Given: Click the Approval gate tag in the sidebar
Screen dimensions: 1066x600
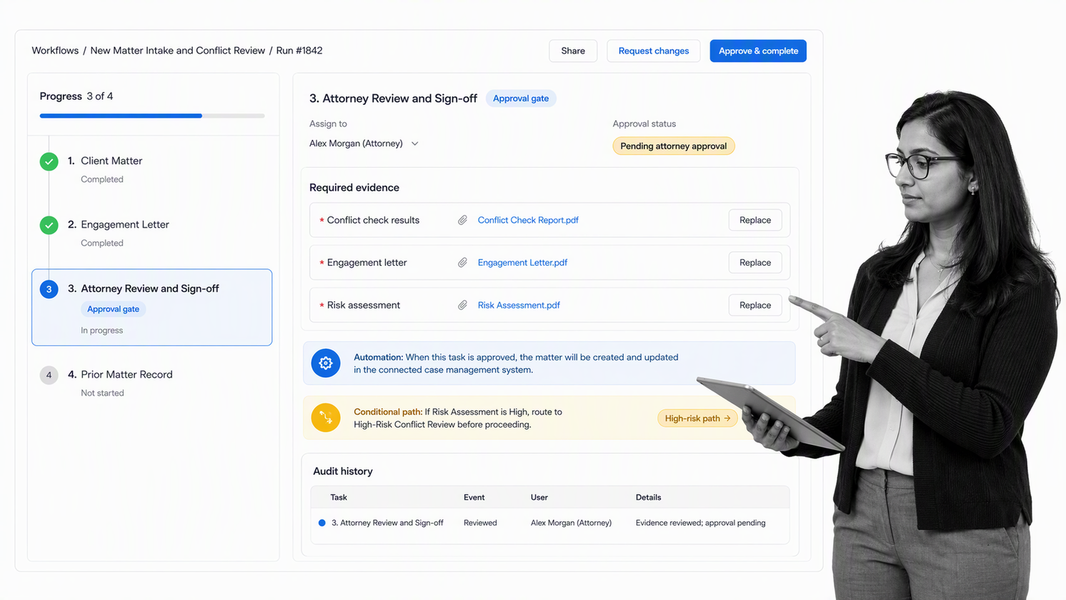Looking at the screenshot, I should pos(113,309).
